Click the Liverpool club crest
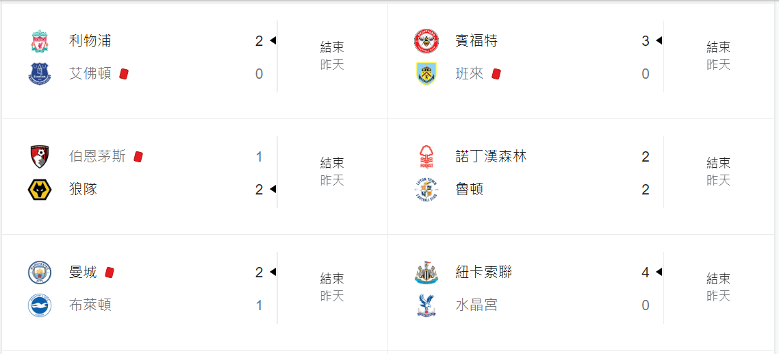This screenshot has width=779, height=354. click(x=40, y=41)
